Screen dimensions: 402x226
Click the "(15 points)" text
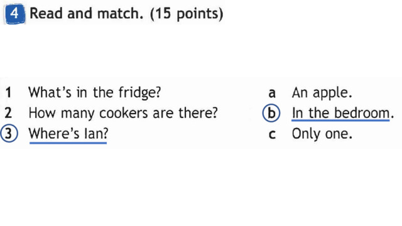coord(187,14)
